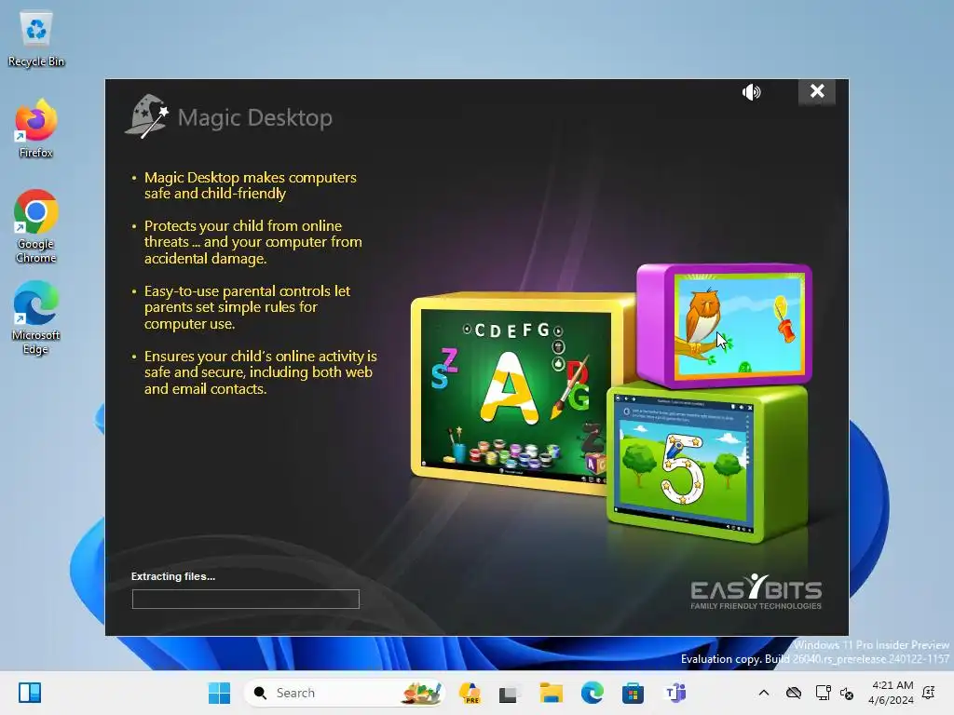
Task: Click text 'Magic Desktop makes computers safe'
Action: (250, 185)
